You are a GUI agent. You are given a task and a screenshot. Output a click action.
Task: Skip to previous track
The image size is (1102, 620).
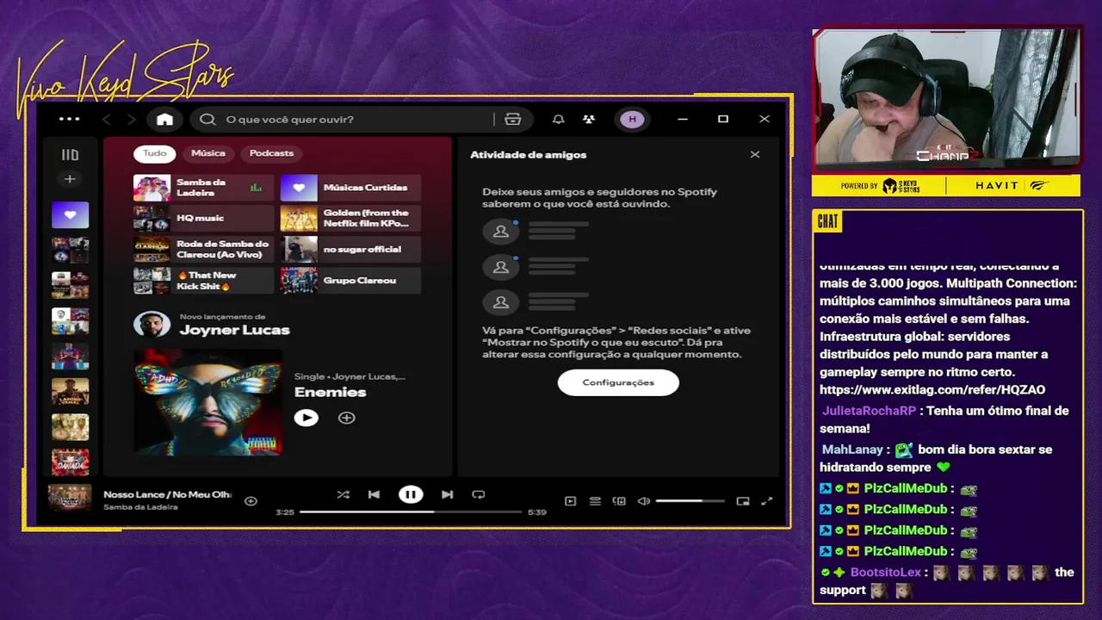374,494
